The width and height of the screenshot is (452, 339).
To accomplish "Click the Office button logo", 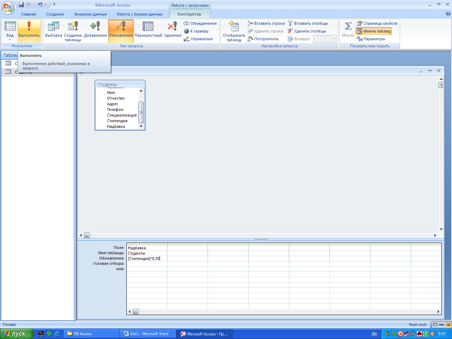I will (x=8, y=8).
